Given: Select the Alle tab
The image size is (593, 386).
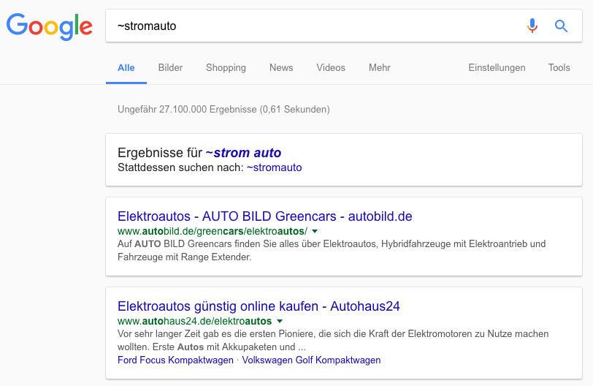Looking at the screenshot, I should (126, 68).
